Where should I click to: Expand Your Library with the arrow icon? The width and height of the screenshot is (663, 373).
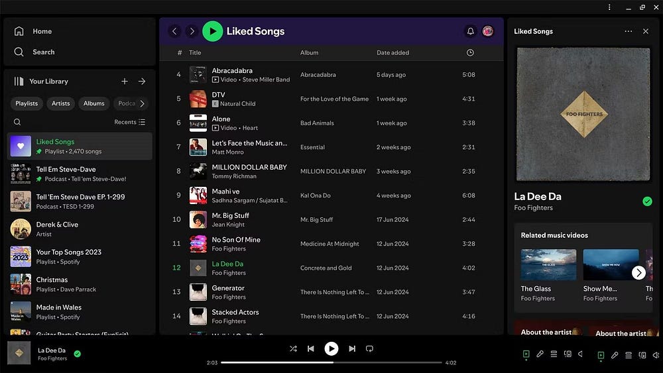142,81
